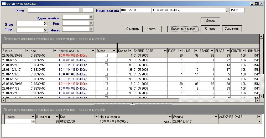Clear the Ярус field using X icon
The height and width of the screenshot is (138, 266).
45,30
